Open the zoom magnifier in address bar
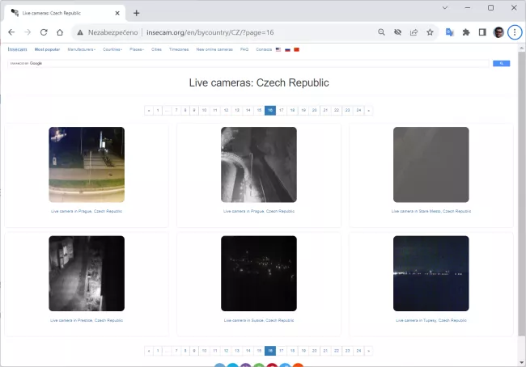Viewport: 526px width, 367px height. 381,32
